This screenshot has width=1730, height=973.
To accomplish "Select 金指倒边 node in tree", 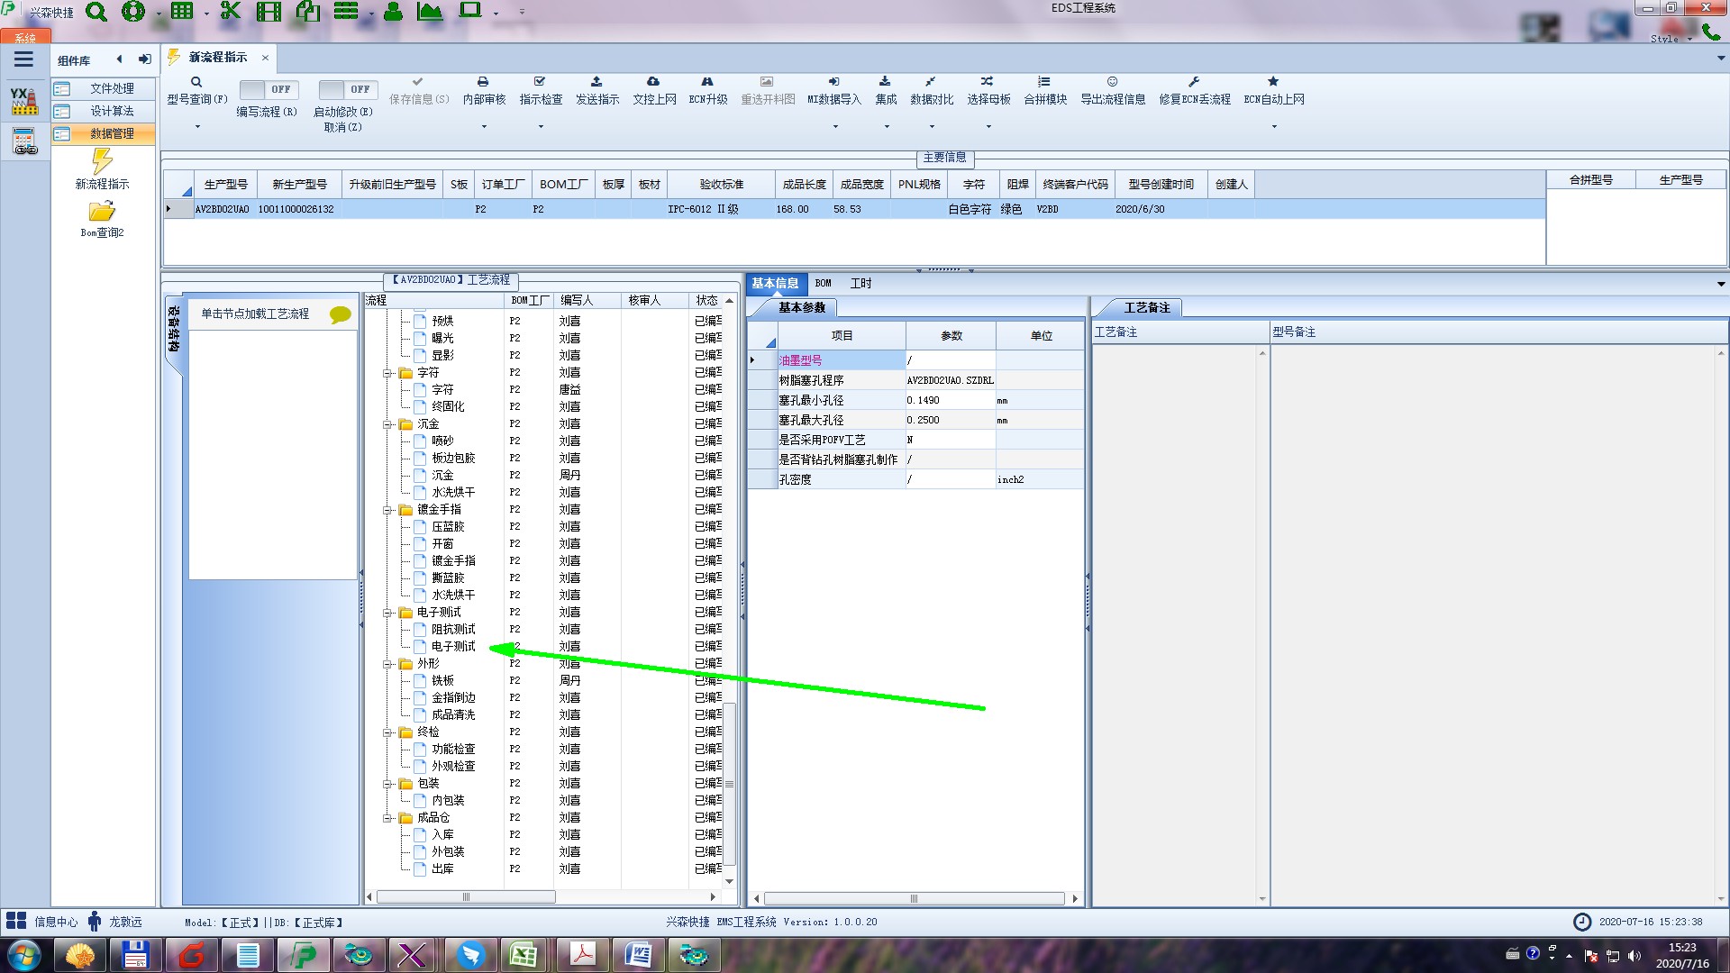I will point(453,697).
